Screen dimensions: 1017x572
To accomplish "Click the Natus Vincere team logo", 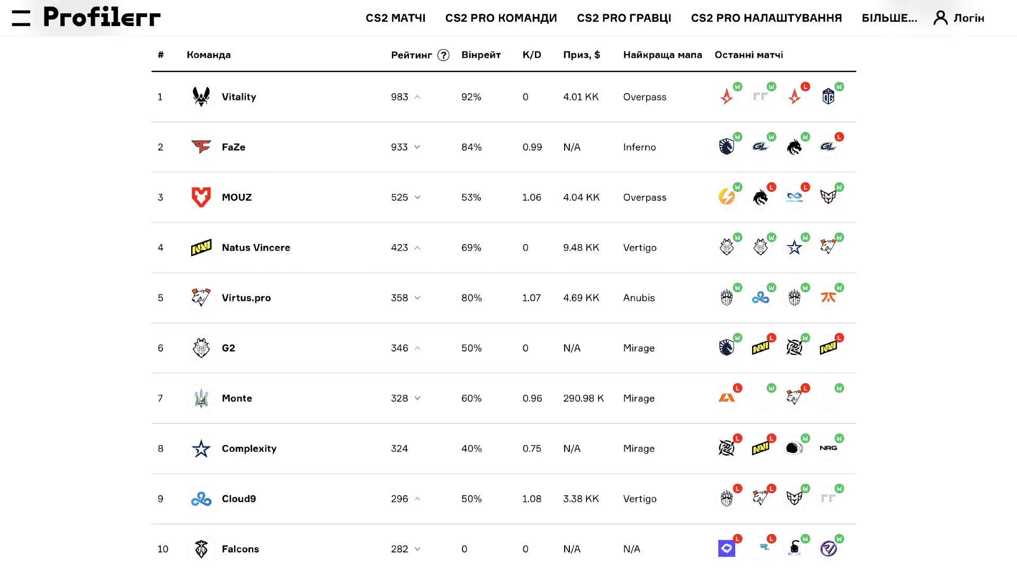I will (201, 247).
